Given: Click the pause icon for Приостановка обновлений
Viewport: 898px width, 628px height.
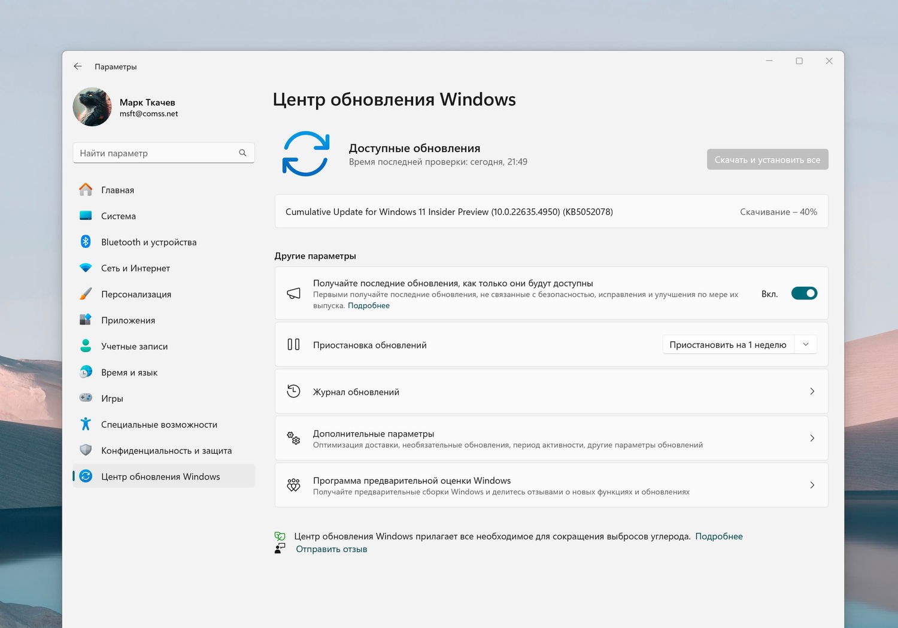Looking at the screenshot, I should 293,344.
